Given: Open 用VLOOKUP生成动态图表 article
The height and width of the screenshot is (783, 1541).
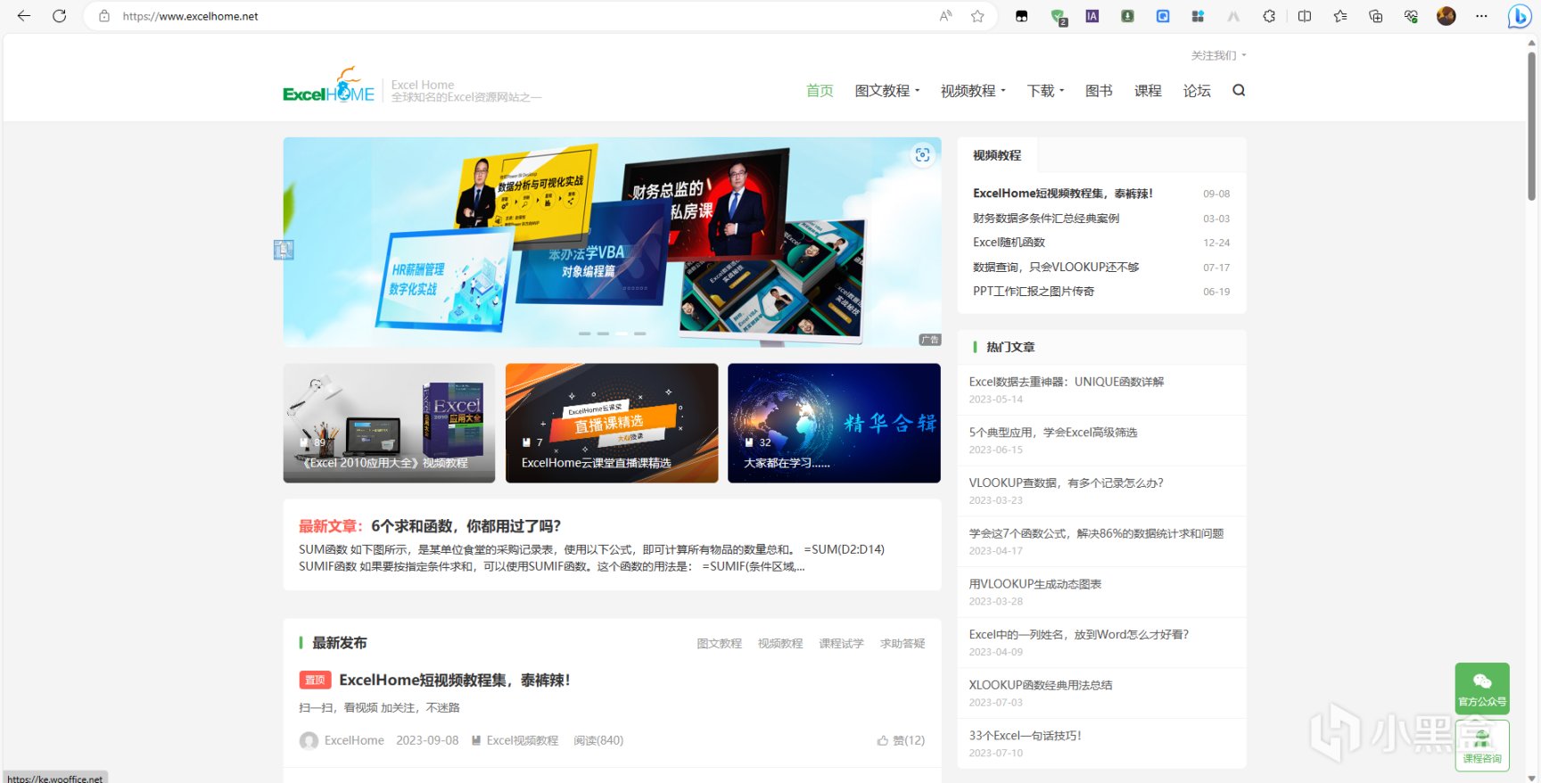Looking at the screenshot, I should (x=1035, y=584).
